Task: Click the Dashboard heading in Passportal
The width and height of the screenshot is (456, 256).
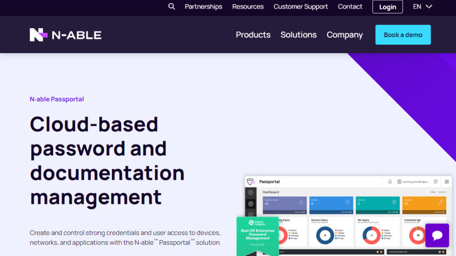Action: tap(271, 192)
